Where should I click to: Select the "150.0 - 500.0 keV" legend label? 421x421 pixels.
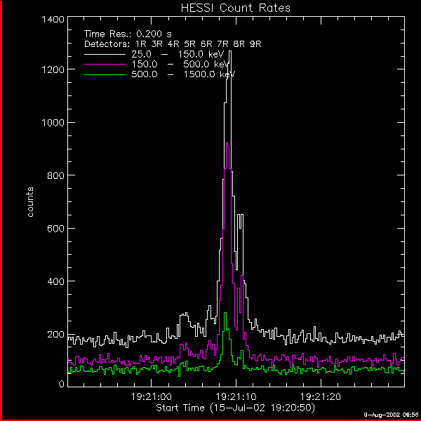point(178,65)
